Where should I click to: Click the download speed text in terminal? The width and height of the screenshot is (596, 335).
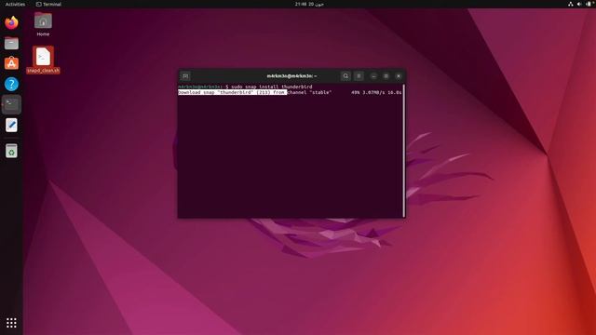coord(373,92)
